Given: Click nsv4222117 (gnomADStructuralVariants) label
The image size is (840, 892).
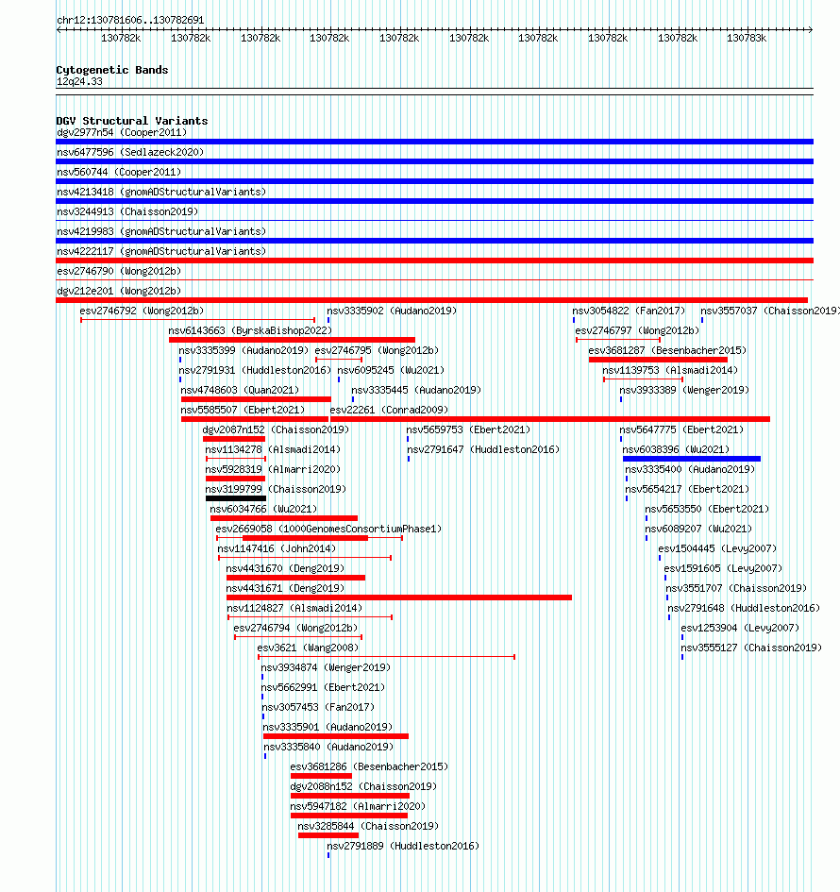Looking at the screenshot, I should pos(161,251).
